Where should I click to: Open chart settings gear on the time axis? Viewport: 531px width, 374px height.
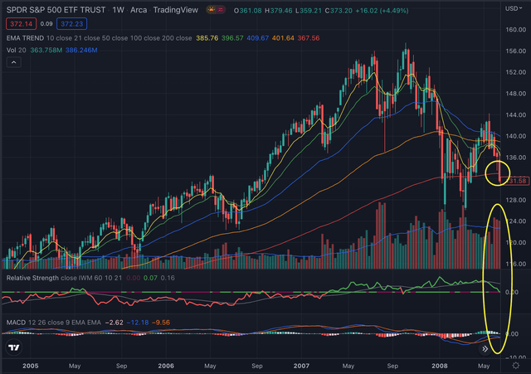tap(516, 366)
